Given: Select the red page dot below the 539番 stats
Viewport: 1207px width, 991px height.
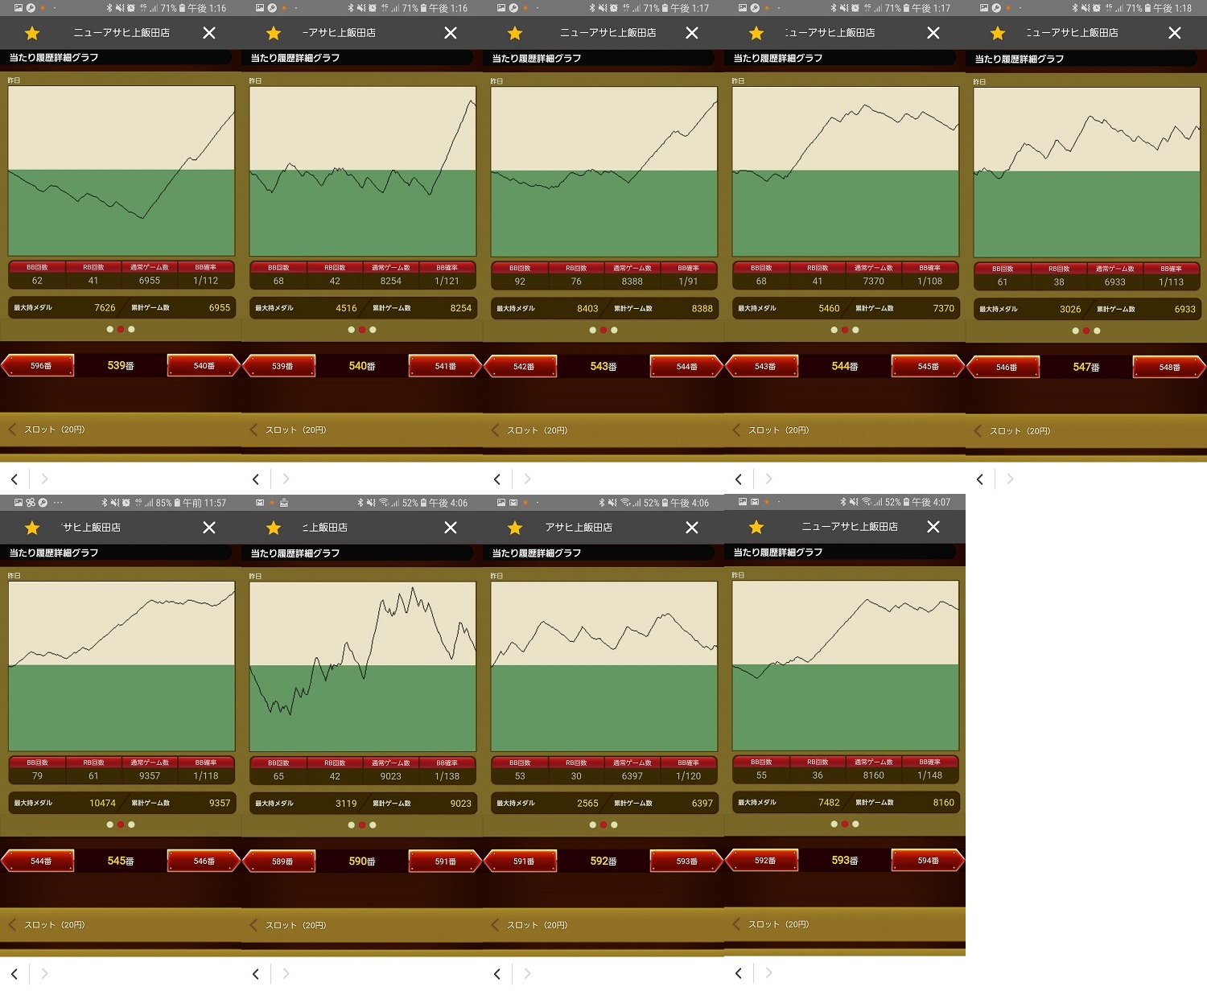Looking at the screenshot, I should click(121, 329).
